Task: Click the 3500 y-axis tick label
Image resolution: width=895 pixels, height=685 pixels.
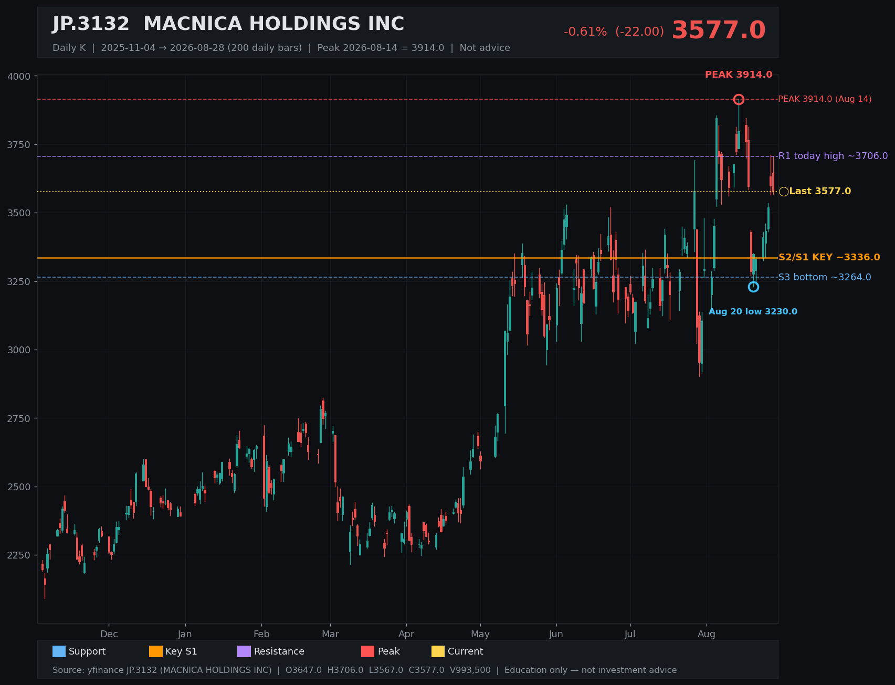Action: click(x=19, y=213)
